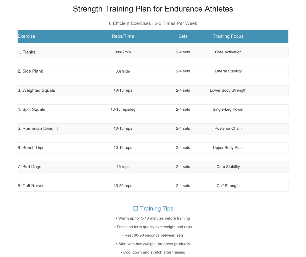Click the Sets column header
This screenshot has width=306, height=257.
[183, 36]
